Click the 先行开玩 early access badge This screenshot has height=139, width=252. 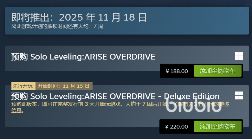pyautogui.click(x=23, y=86)
